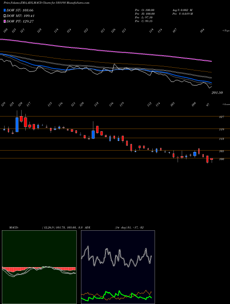This screenshot has width=230, height=304.
Task: Click the magenta DOW PT legend swatch
Action: 5,21
